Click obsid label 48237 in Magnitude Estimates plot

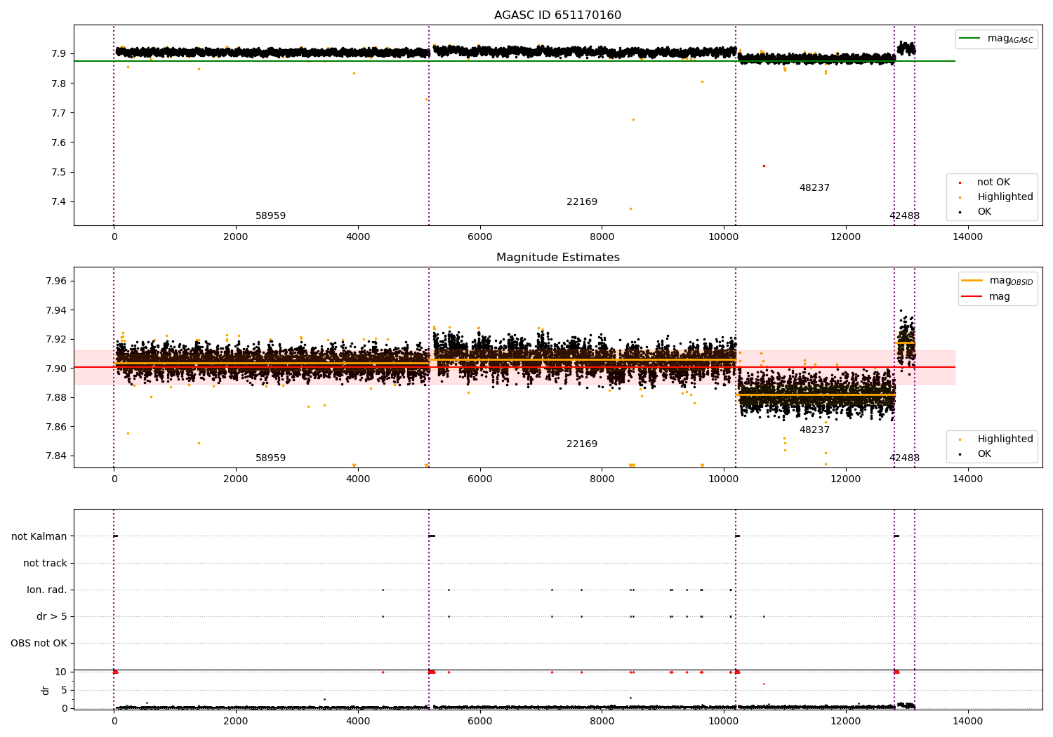point(814,430)
